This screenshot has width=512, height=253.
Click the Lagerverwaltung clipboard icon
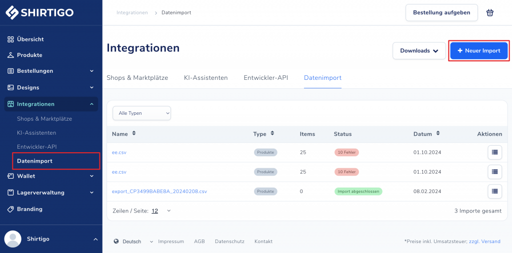pyautogui.click(x=11, y=192)
